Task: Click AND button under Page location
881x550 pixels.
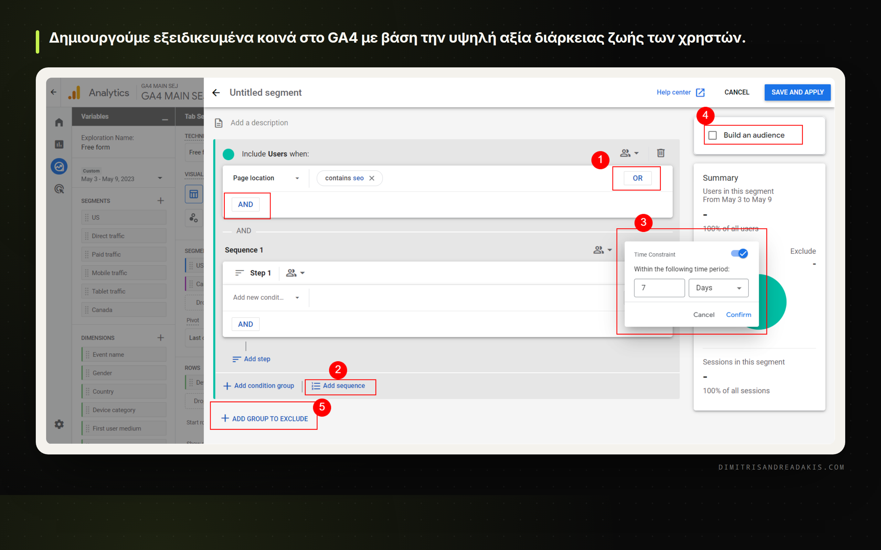Action: click(x=245, y=205)
